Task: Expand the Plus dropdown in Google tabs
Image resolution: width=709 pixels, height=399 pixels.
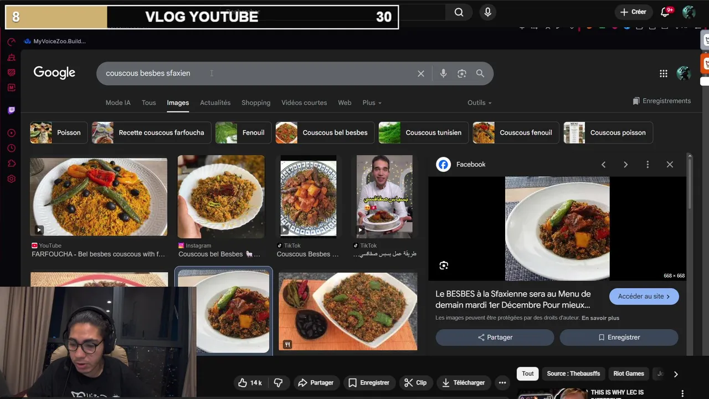Action: (x=372, y=103)
